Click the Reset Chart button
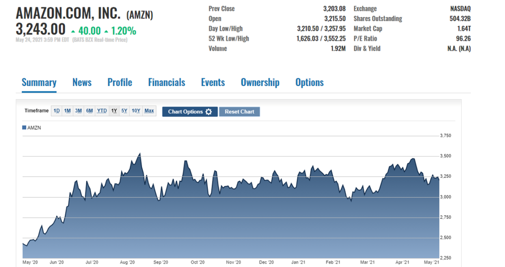Viewport: 505px width, 267px height. pyautogui.click(x=239, y=112)
